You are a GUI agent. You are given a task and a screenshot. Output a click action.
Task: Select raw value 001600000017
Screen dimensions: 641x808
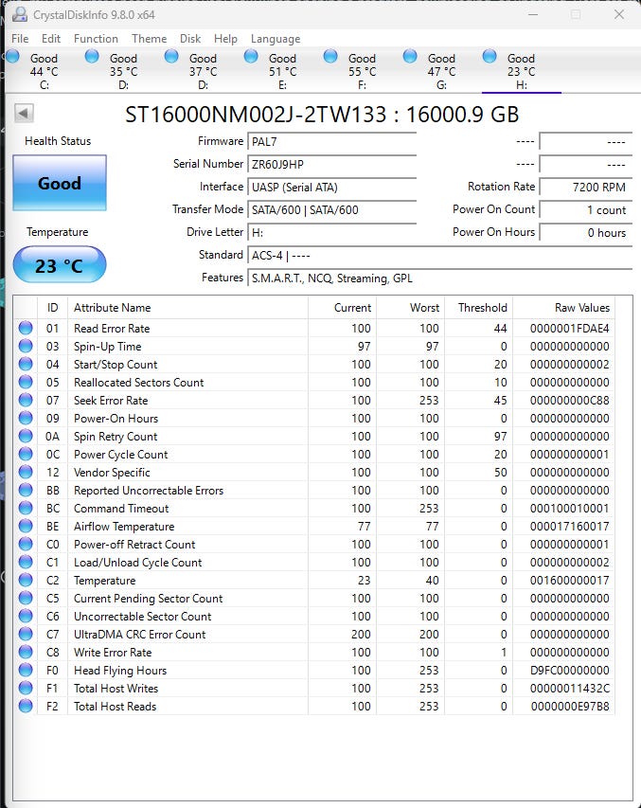click(x=569, y=581)
